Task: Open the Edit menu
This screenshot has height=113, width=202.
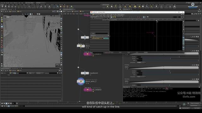Action: click(x=4, y=3)
